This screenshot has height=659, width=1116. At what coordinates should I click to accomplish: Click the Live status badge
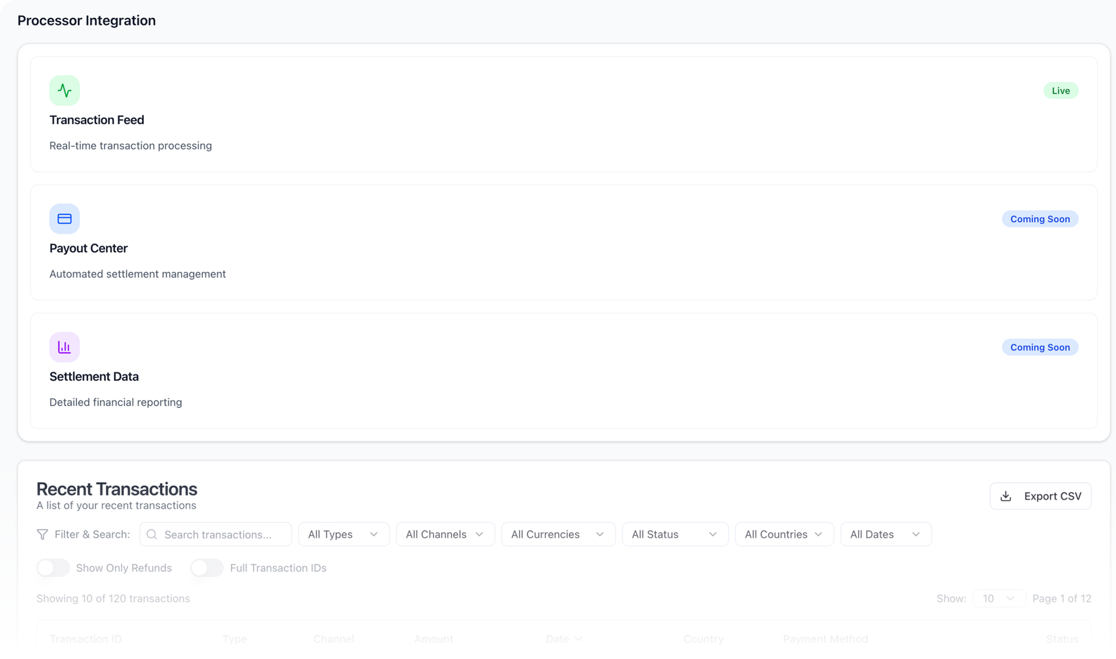point(1061,91)
